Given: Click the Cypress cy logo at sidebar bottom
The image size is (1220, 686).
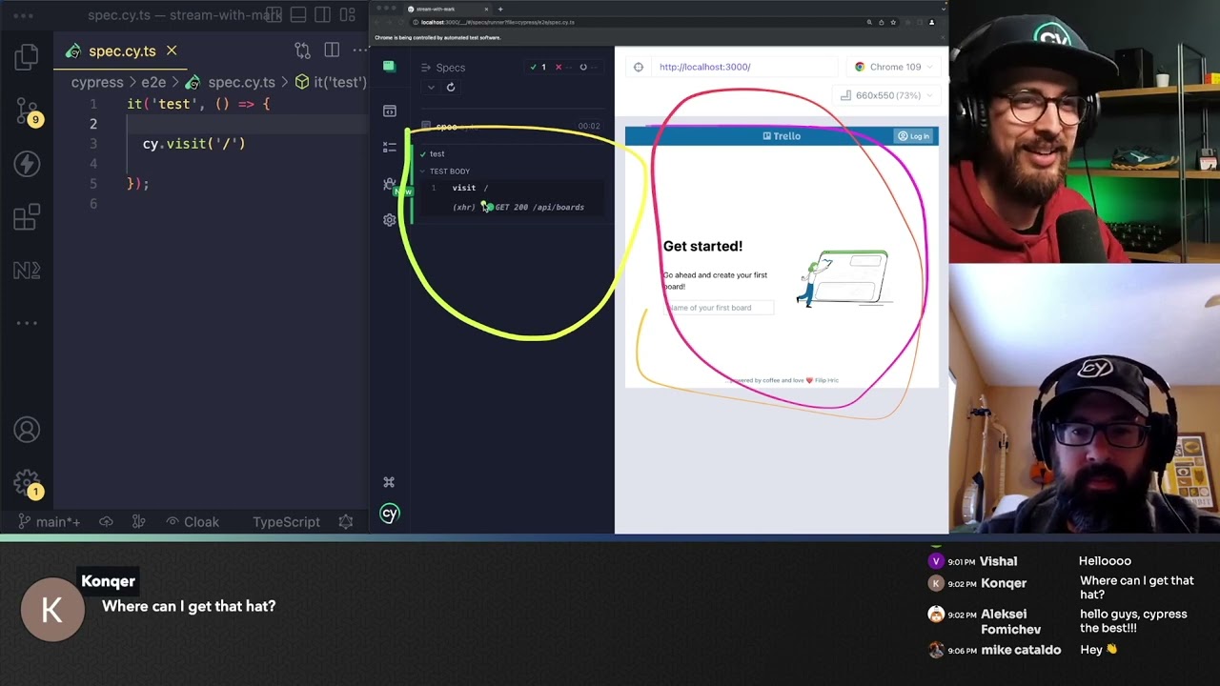Looking at the screenshot, I should tap(389, 514).
